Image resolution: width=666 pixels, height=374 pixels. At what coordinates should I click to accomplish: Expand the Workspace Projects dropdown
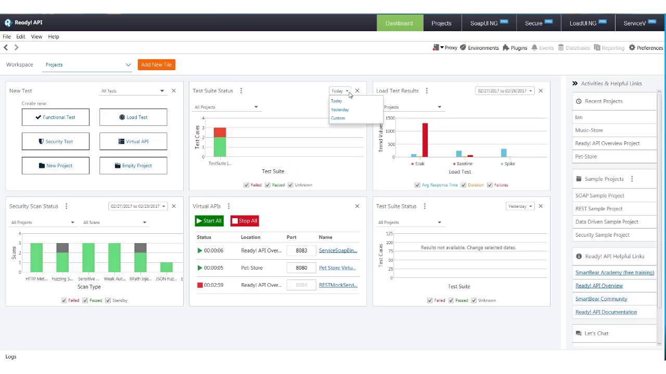[x=128, y=65]
